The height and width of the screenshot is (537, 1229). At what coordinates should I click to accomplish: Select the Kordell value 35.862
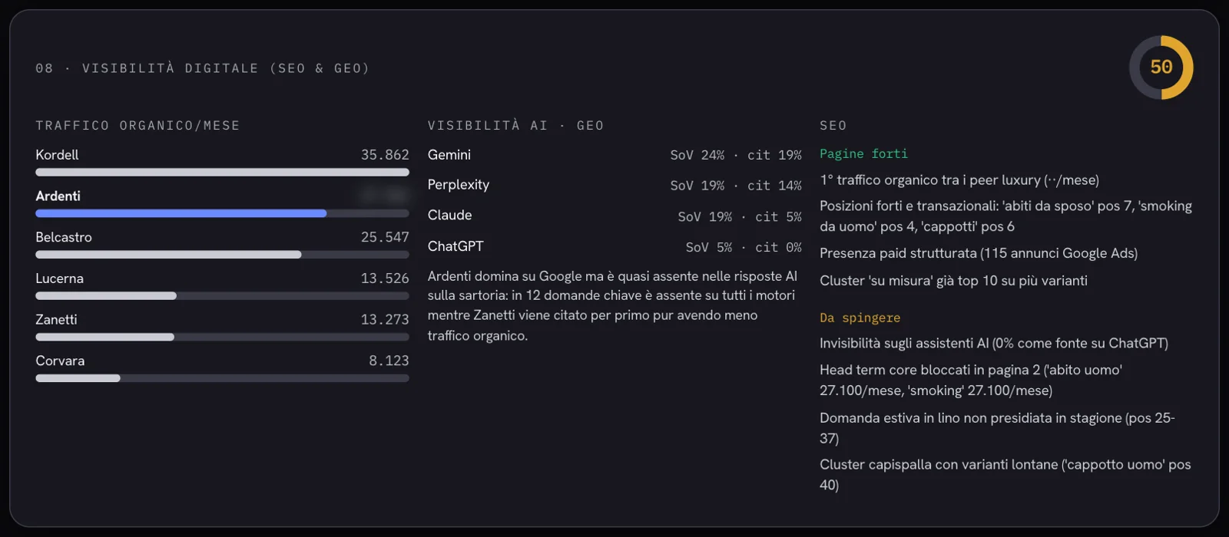(x=385, y=155)
